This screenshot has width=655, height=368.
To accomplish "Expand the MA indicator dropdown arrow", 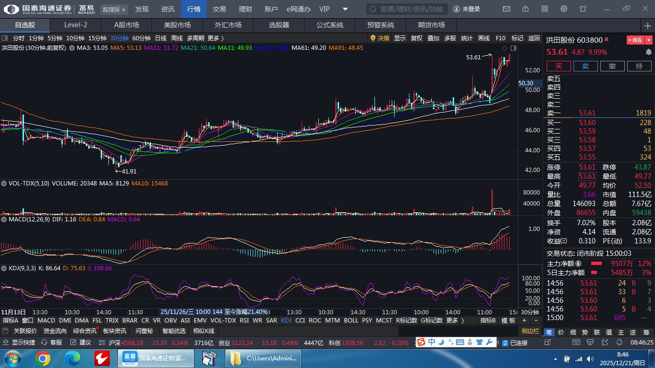I will point(72,48).
